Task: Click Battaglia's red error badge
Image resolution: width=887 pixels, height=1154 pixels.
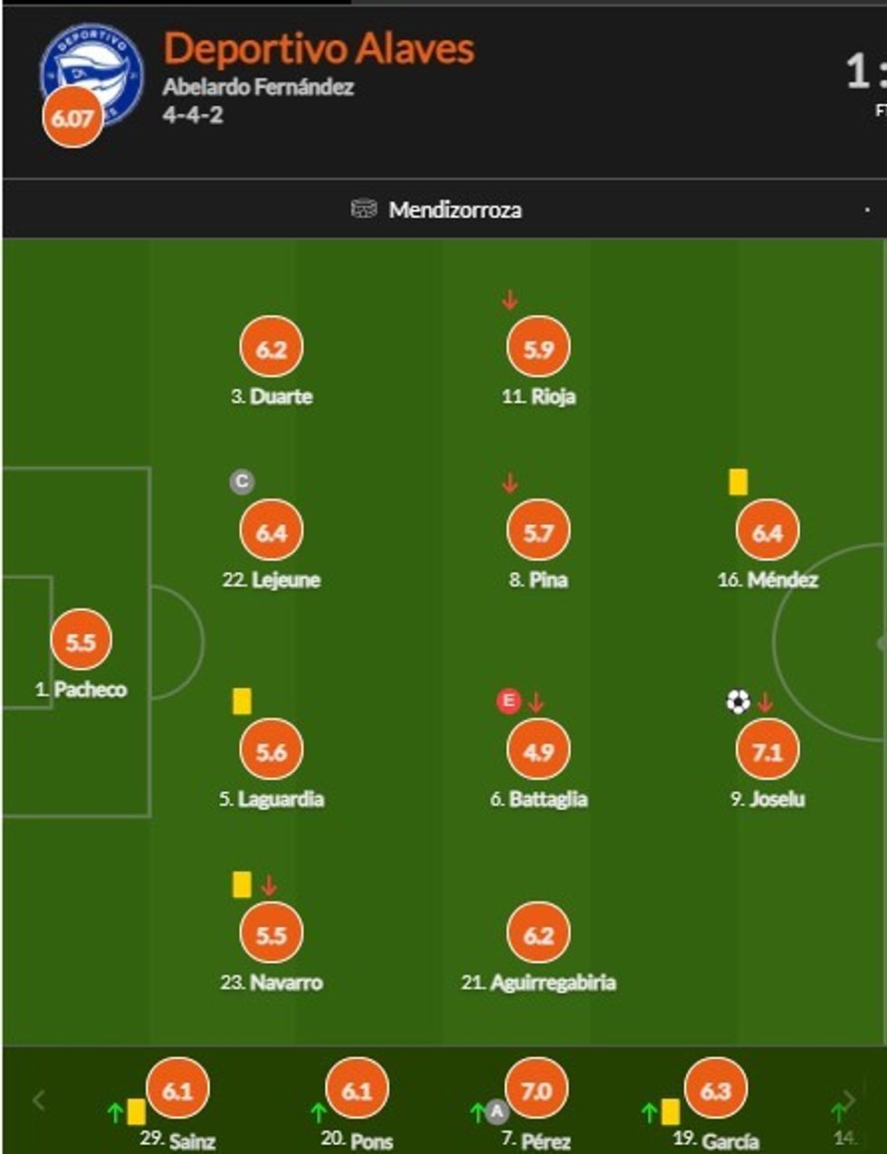Action: (x=509, y=701)
